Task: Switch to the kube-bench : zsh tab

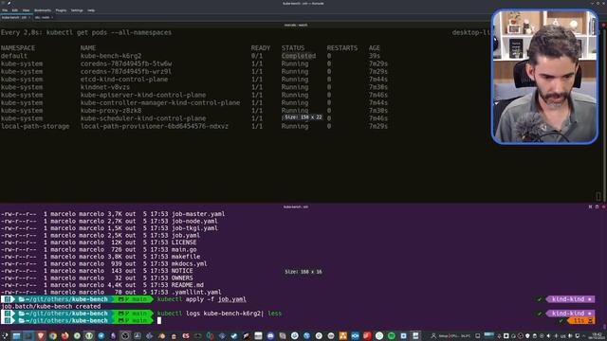Action: [15, 17]
